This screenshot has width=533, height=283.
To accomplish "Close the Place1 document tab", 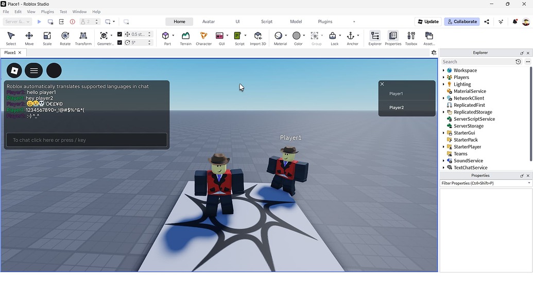I will pyautogui.click(x=20, y=53).
